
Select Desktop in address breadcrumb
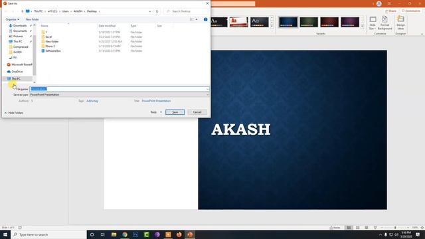pos(92,11)
